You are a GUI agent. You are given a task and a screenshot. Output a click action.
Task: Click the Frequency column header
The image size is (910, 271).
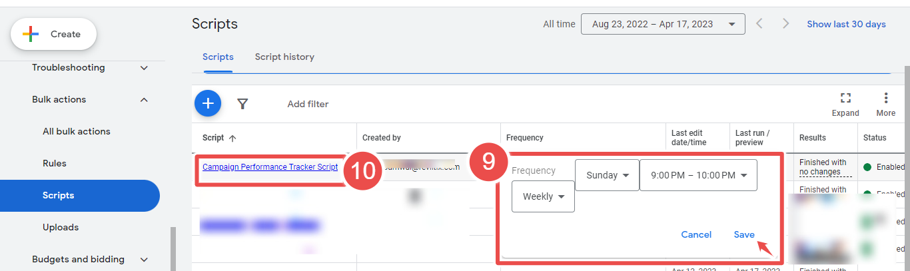(525, 138)
